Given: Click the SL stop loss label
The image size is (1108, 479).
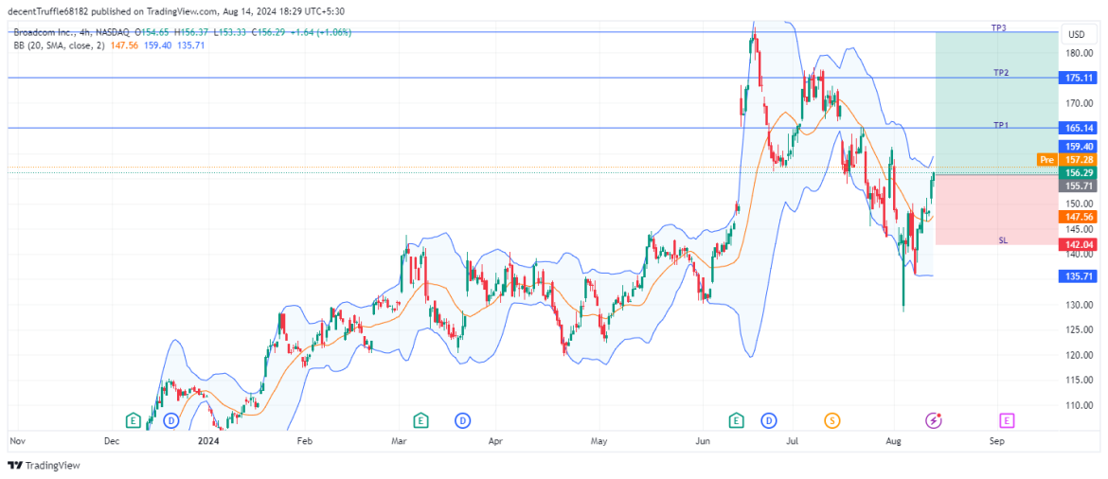Looking at the screenshot, I should point(1003,240).
